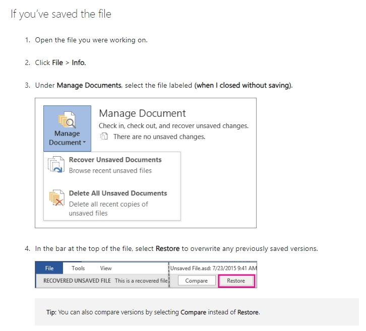Click 'This is a recovered file' message
The image size is (366, 331).
pyautogui.click(x=141, y=281)
